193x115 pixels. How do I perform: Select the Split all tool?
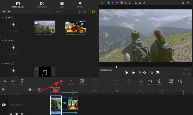tap(70, 81)
